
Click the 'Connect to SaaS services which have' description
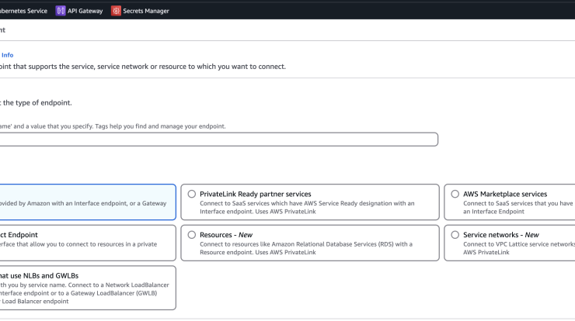307,207
